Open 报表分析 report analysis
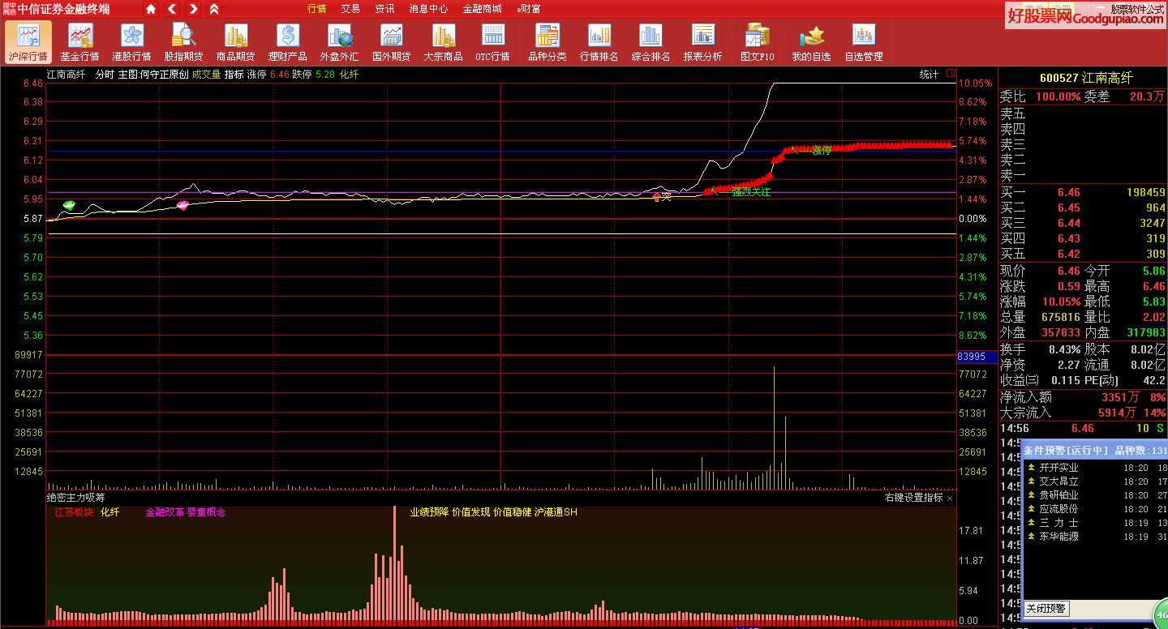1168x629 pixels. pyautogui.click(x=702, y=42)
